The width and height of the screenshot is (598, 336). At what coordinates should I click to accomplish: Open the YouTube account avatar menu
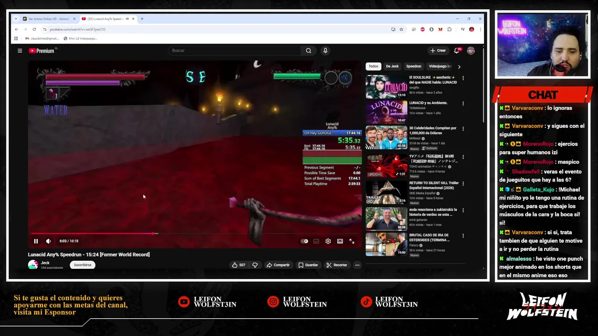pos(470,50)
